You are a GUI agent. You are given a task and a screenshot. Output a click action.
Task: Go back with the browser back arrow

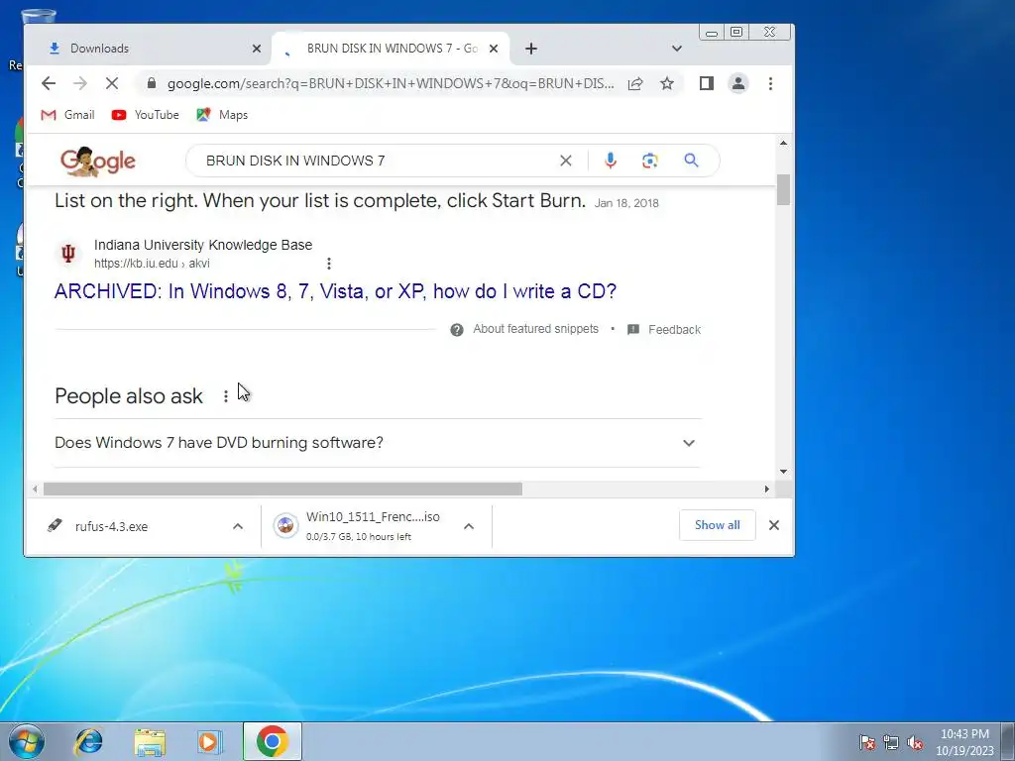(49, 83)
